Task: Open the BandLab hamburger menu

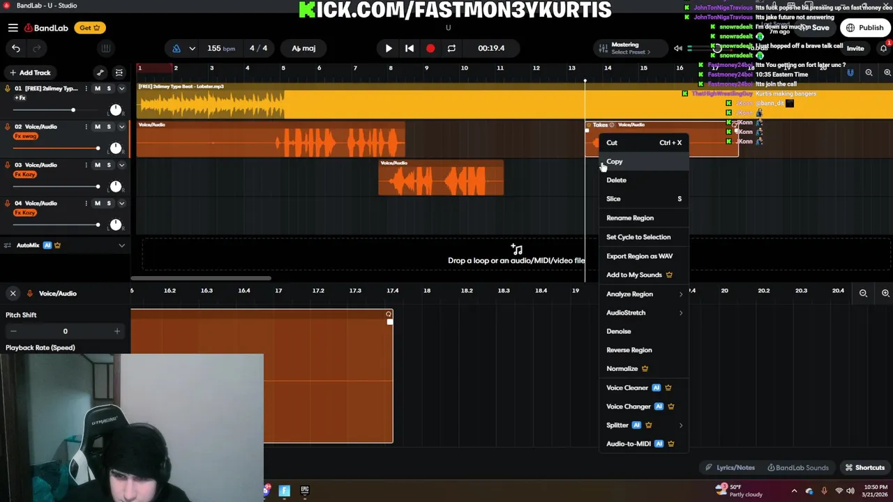Action: (13, 28)
